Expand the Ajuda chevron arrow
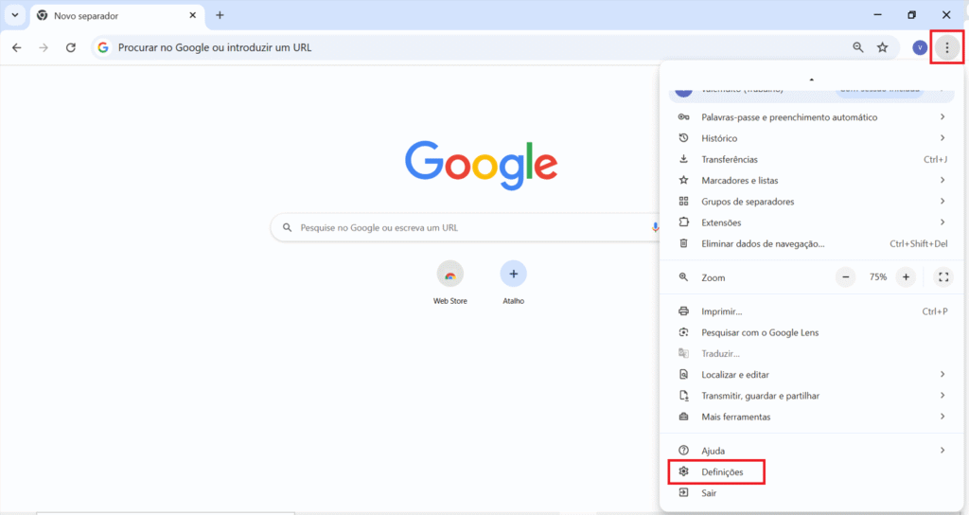The image size is (969, 515). coord(943,450)
